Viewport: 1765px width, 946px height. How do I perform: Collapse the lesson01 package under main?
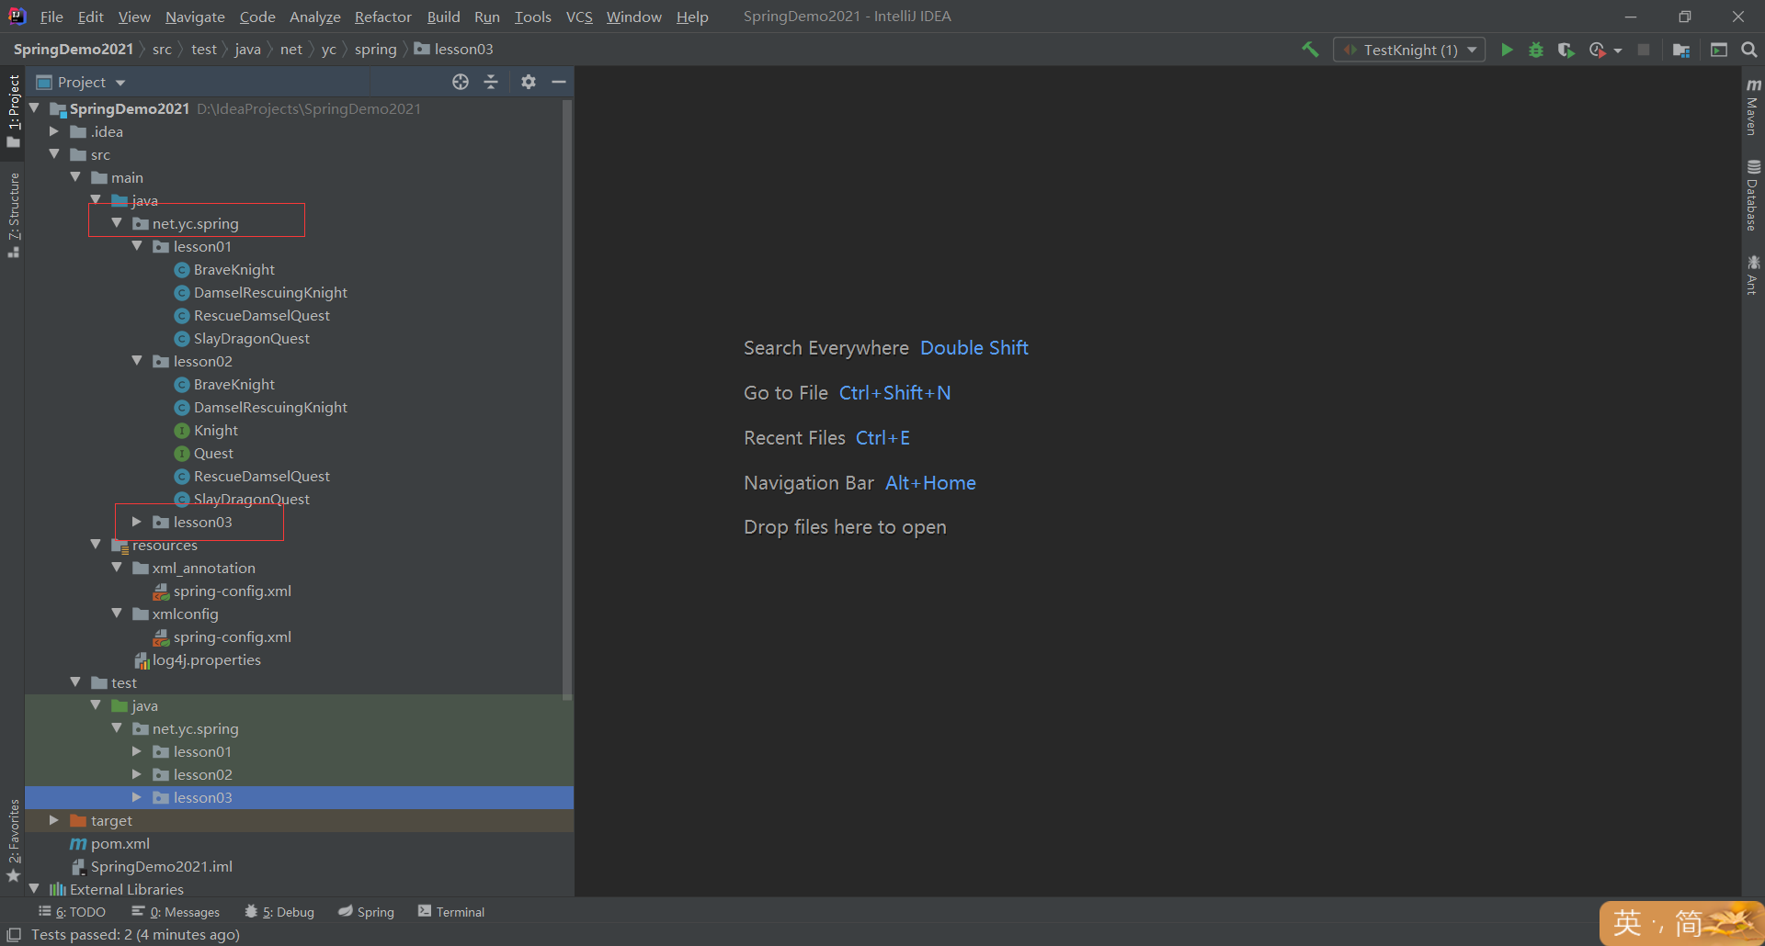137,246
